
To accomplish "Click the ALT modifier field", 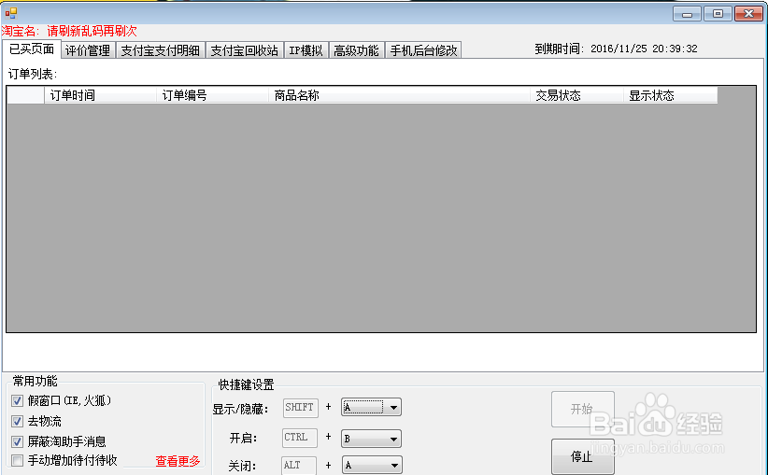I will tap(299, 466).
